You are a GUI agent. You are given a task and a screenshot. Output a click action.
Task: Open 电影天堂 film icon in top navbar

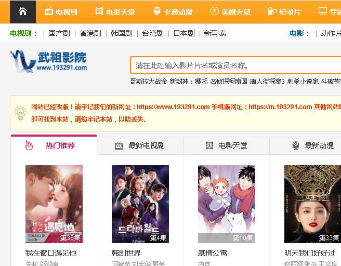tap(99, 11)
